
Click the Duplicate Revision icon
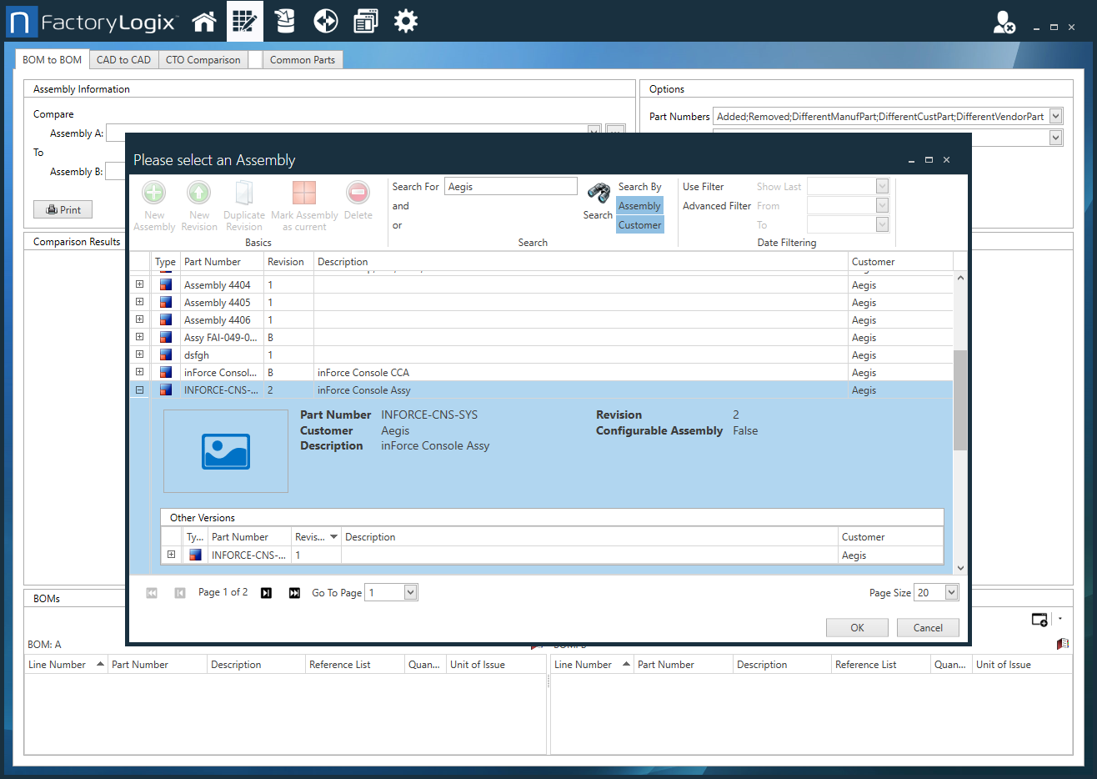(243, 193)
